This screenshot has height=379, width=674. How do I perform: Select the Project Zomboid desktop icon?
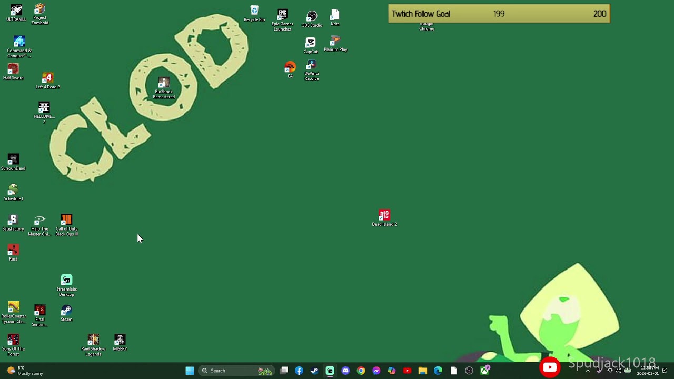coord(39,14)
